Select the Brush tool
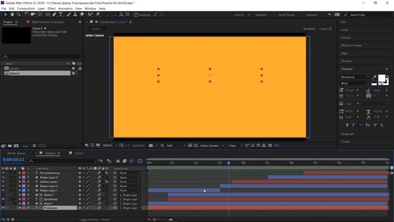This screenshot has height=222, width=394. [68, 15]
